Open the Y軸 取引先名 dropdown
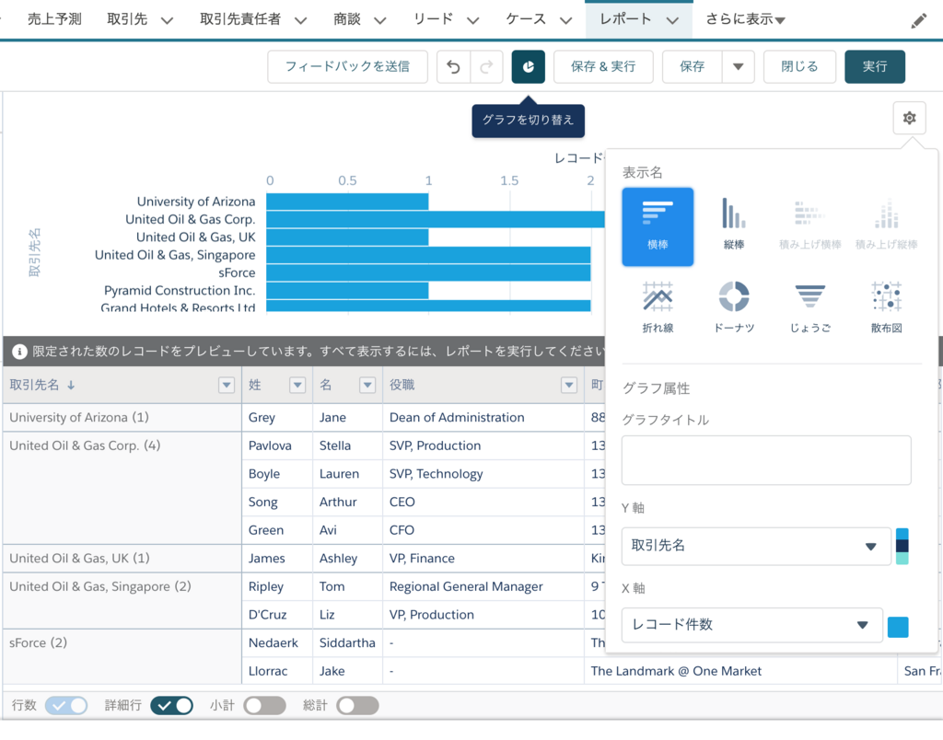 pos(756,547)
